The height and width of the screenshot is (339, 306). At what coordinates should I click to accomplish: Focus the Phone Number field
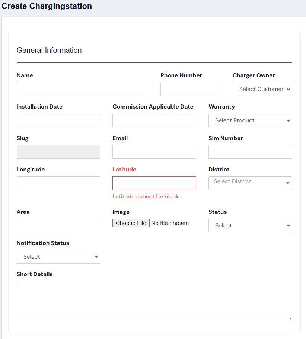(x=190, y=89)
